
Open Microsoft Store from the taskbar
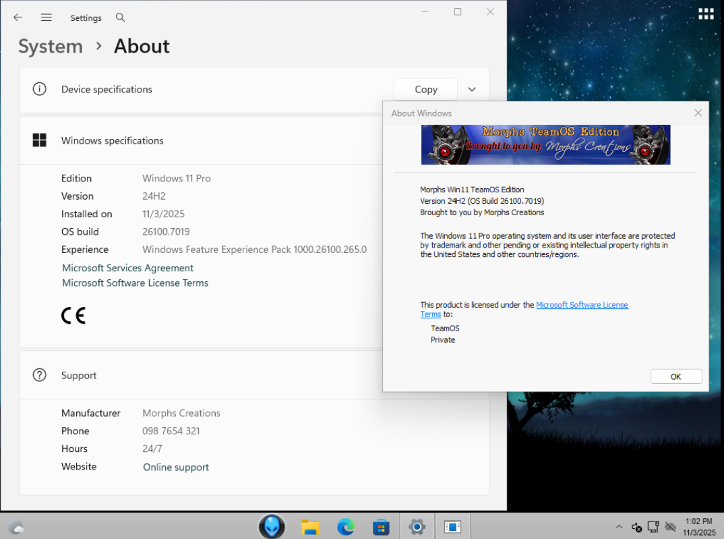382,527
